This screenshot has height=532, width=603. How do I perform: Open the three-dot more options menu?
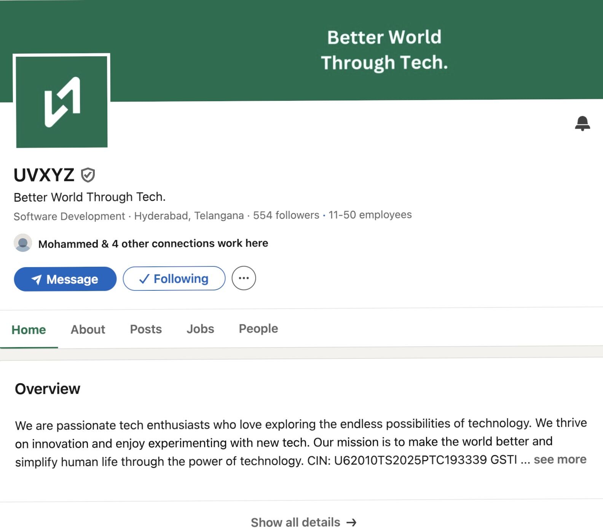coord(244,278)
